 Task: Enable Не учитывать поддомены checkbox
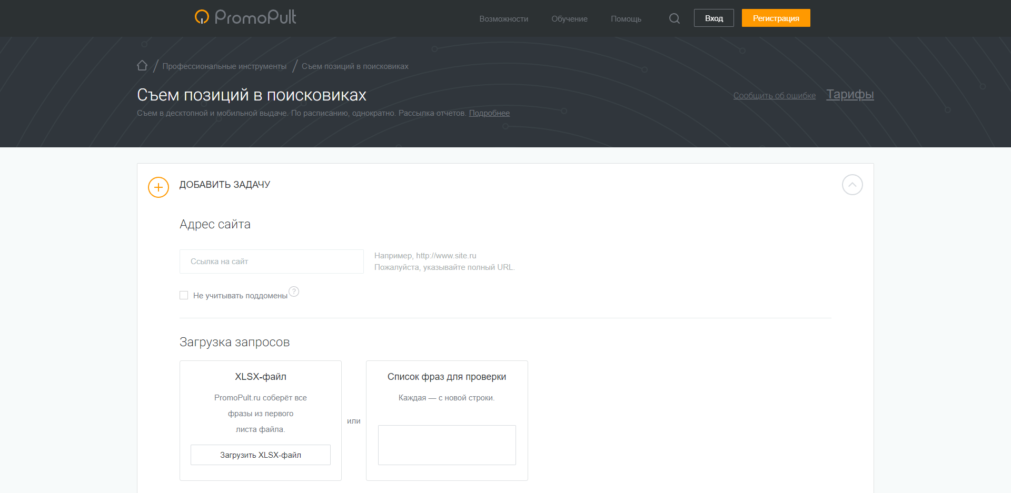(x=184, y=295)
